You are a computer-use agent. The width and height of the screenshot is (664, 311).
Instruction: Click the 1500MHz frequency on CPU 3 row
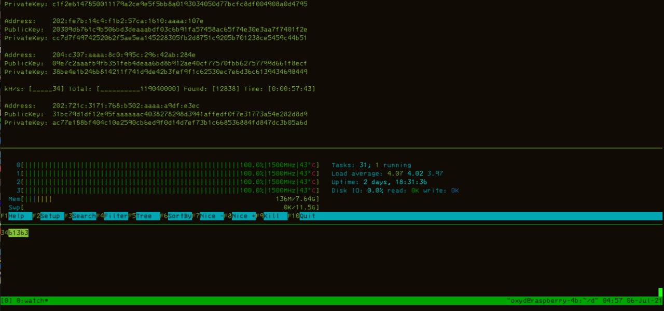pyautogui.click(x=282, y=191)
